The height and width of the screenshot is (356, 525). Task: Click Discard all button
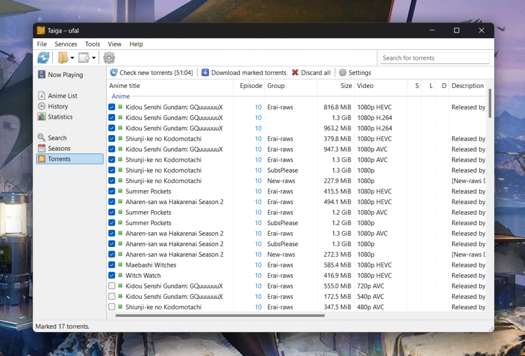[311, 73]
